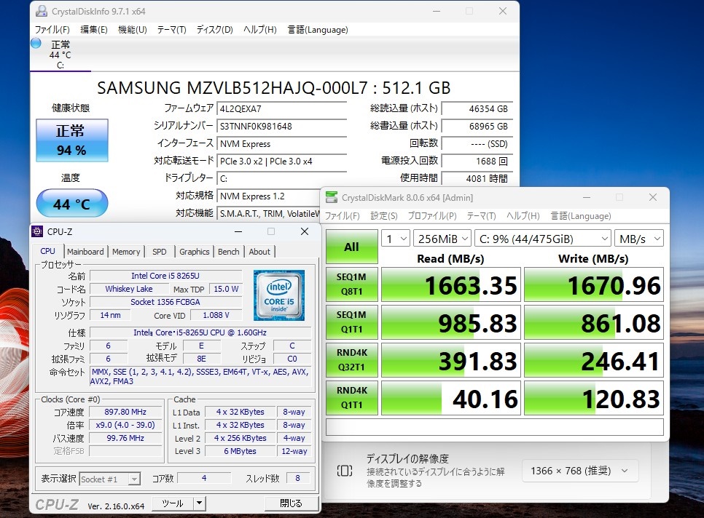Open テーマ(T) menu in CrystalDiskInfo

point(171,30)
